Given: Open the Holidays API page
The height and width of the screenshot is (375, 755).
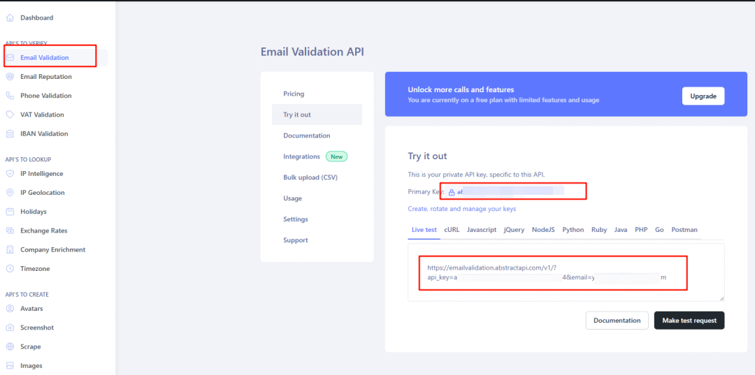Looking at the screenshot, I should point(34,212).
